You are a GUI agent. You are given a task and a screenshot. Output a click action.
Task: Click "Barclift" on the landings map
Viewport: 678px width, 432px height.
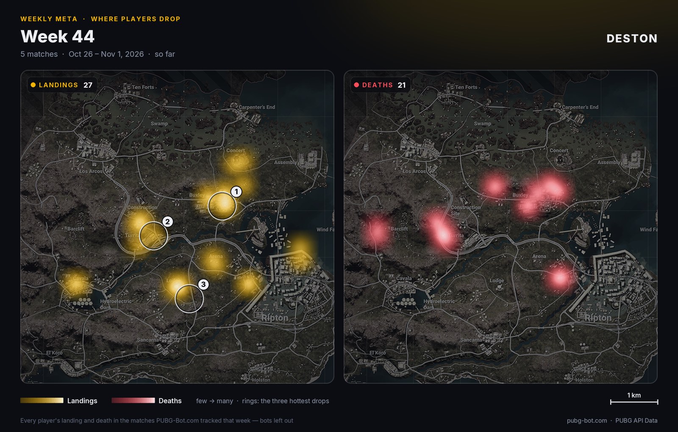pos(76,229)
